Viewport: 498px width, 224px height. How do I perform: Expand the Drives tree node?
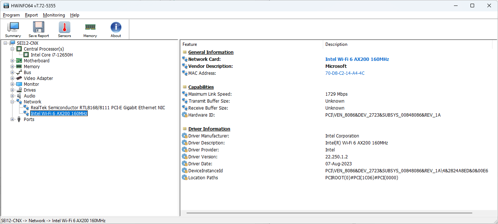click(x=12, y=90)
